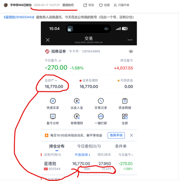Open the 券商理财 wealth management icon

(77, 116)
